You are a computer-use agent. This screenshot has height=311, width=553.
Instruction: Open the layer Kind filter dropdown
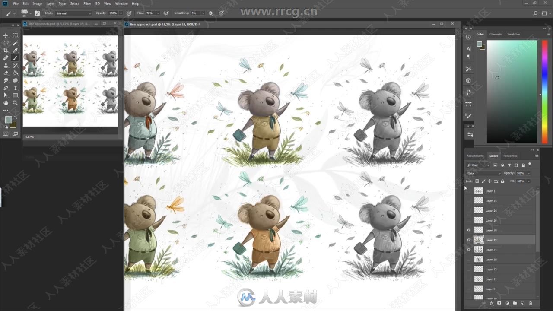click(x=478, y=165)
